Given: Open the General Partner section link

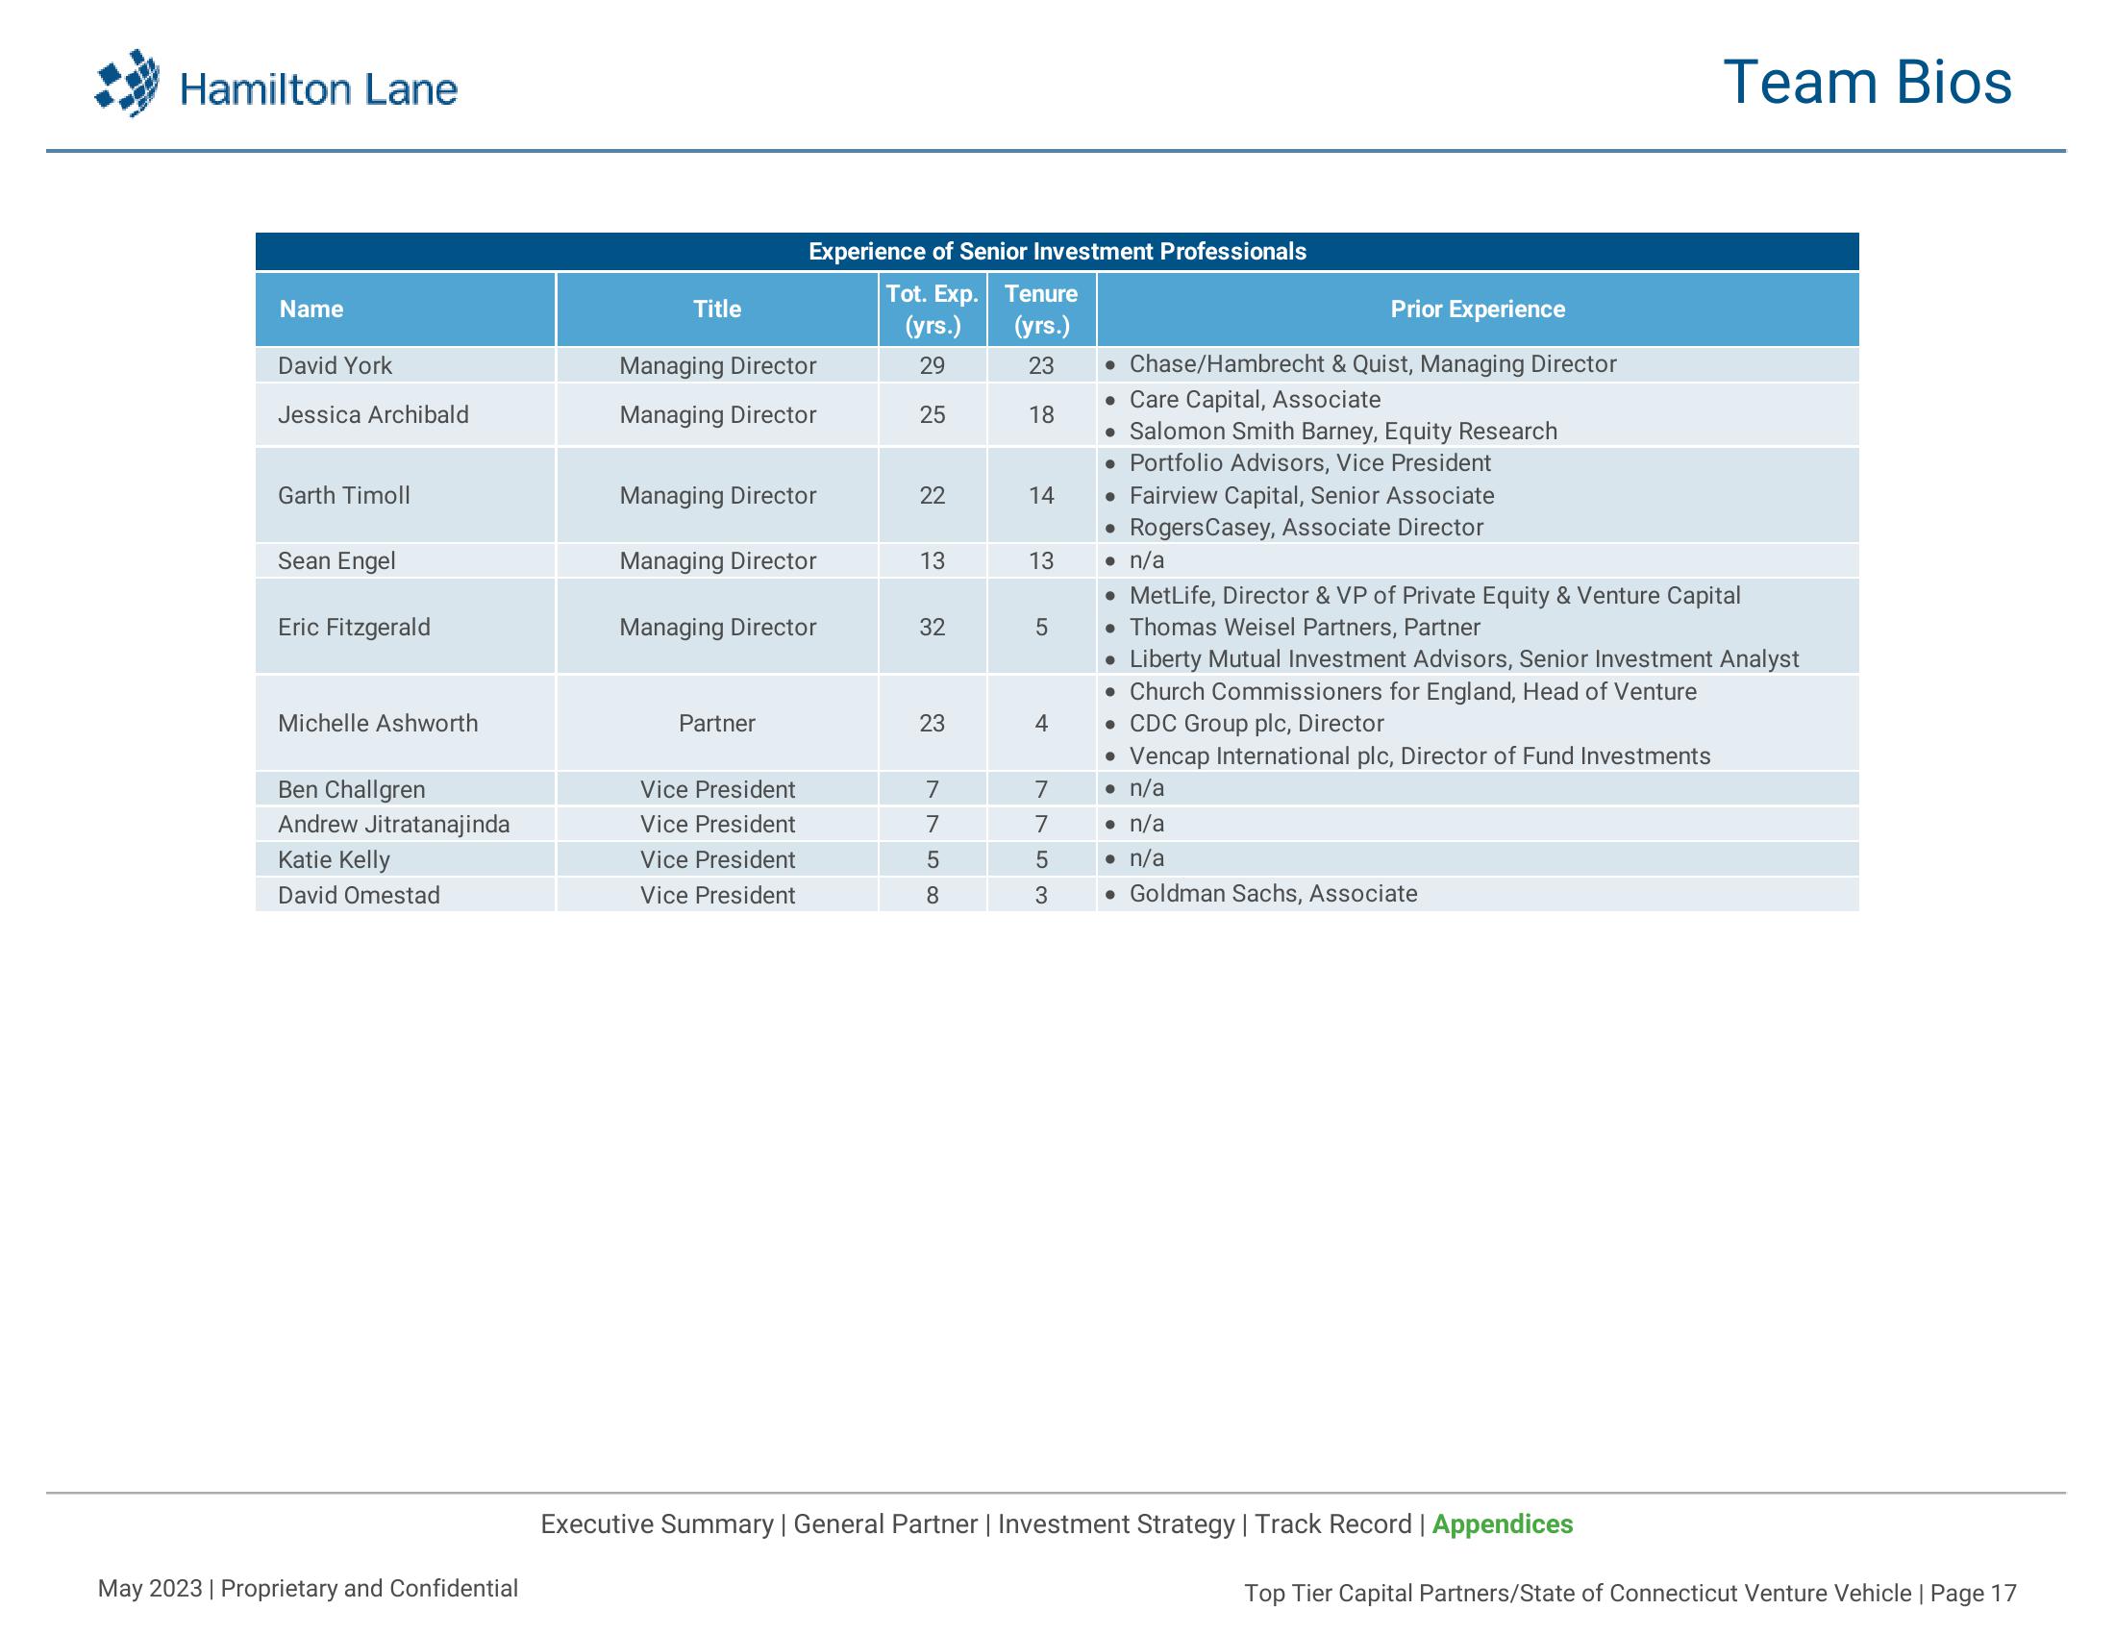Looking at the screenshot, I should (885, 1523).
